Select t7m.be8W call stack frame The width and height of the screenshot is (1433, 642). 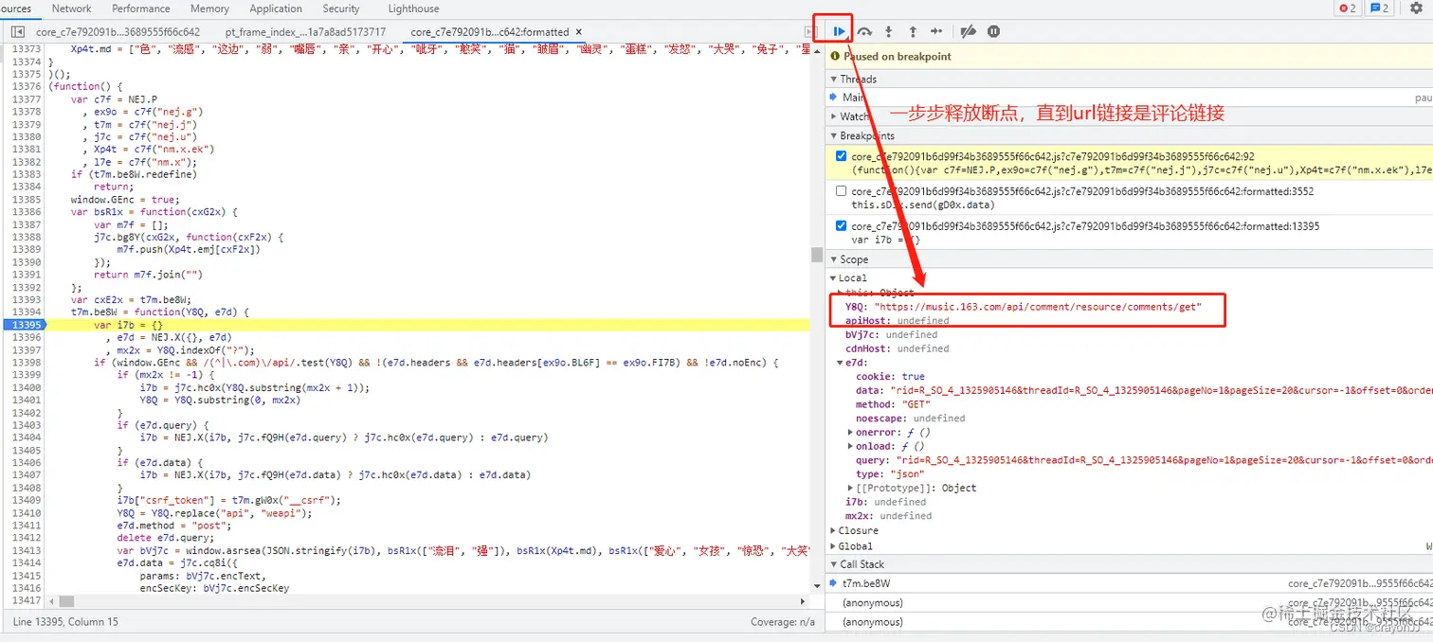click(x=1129, y=584)
